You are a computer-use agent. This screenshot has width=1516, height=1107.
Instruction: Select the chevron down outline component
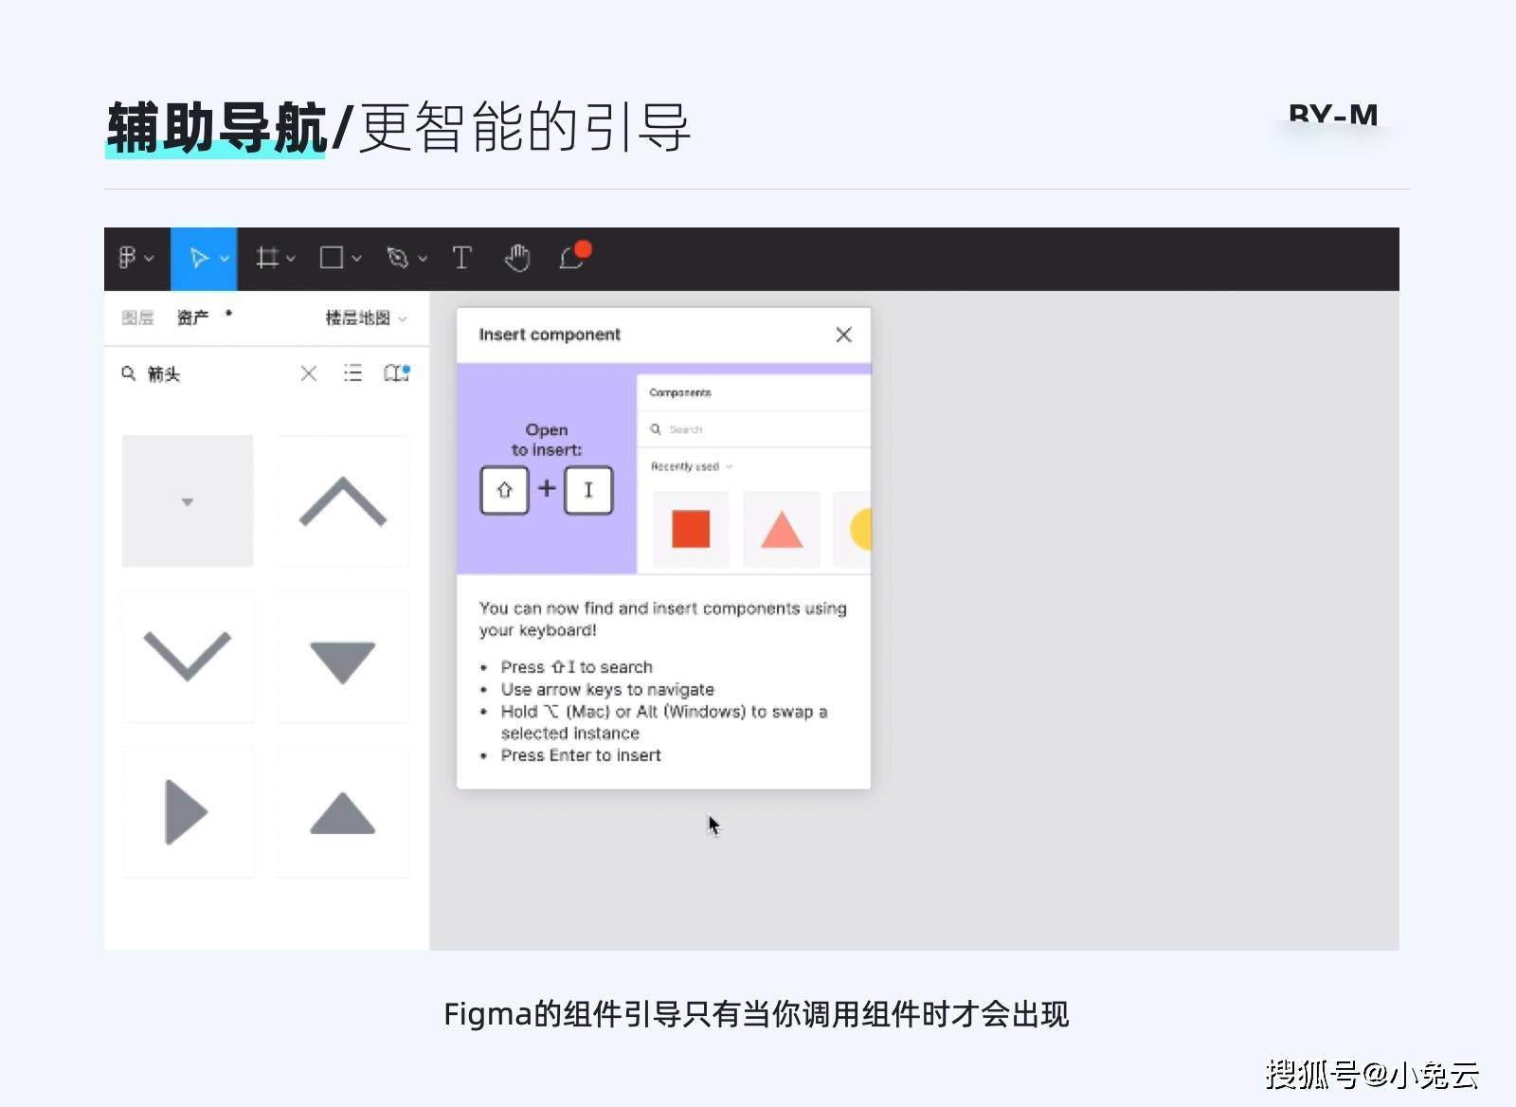(x=188, y=656)
